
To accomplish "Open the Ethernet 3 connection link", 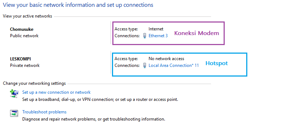I will coord(158,36).
